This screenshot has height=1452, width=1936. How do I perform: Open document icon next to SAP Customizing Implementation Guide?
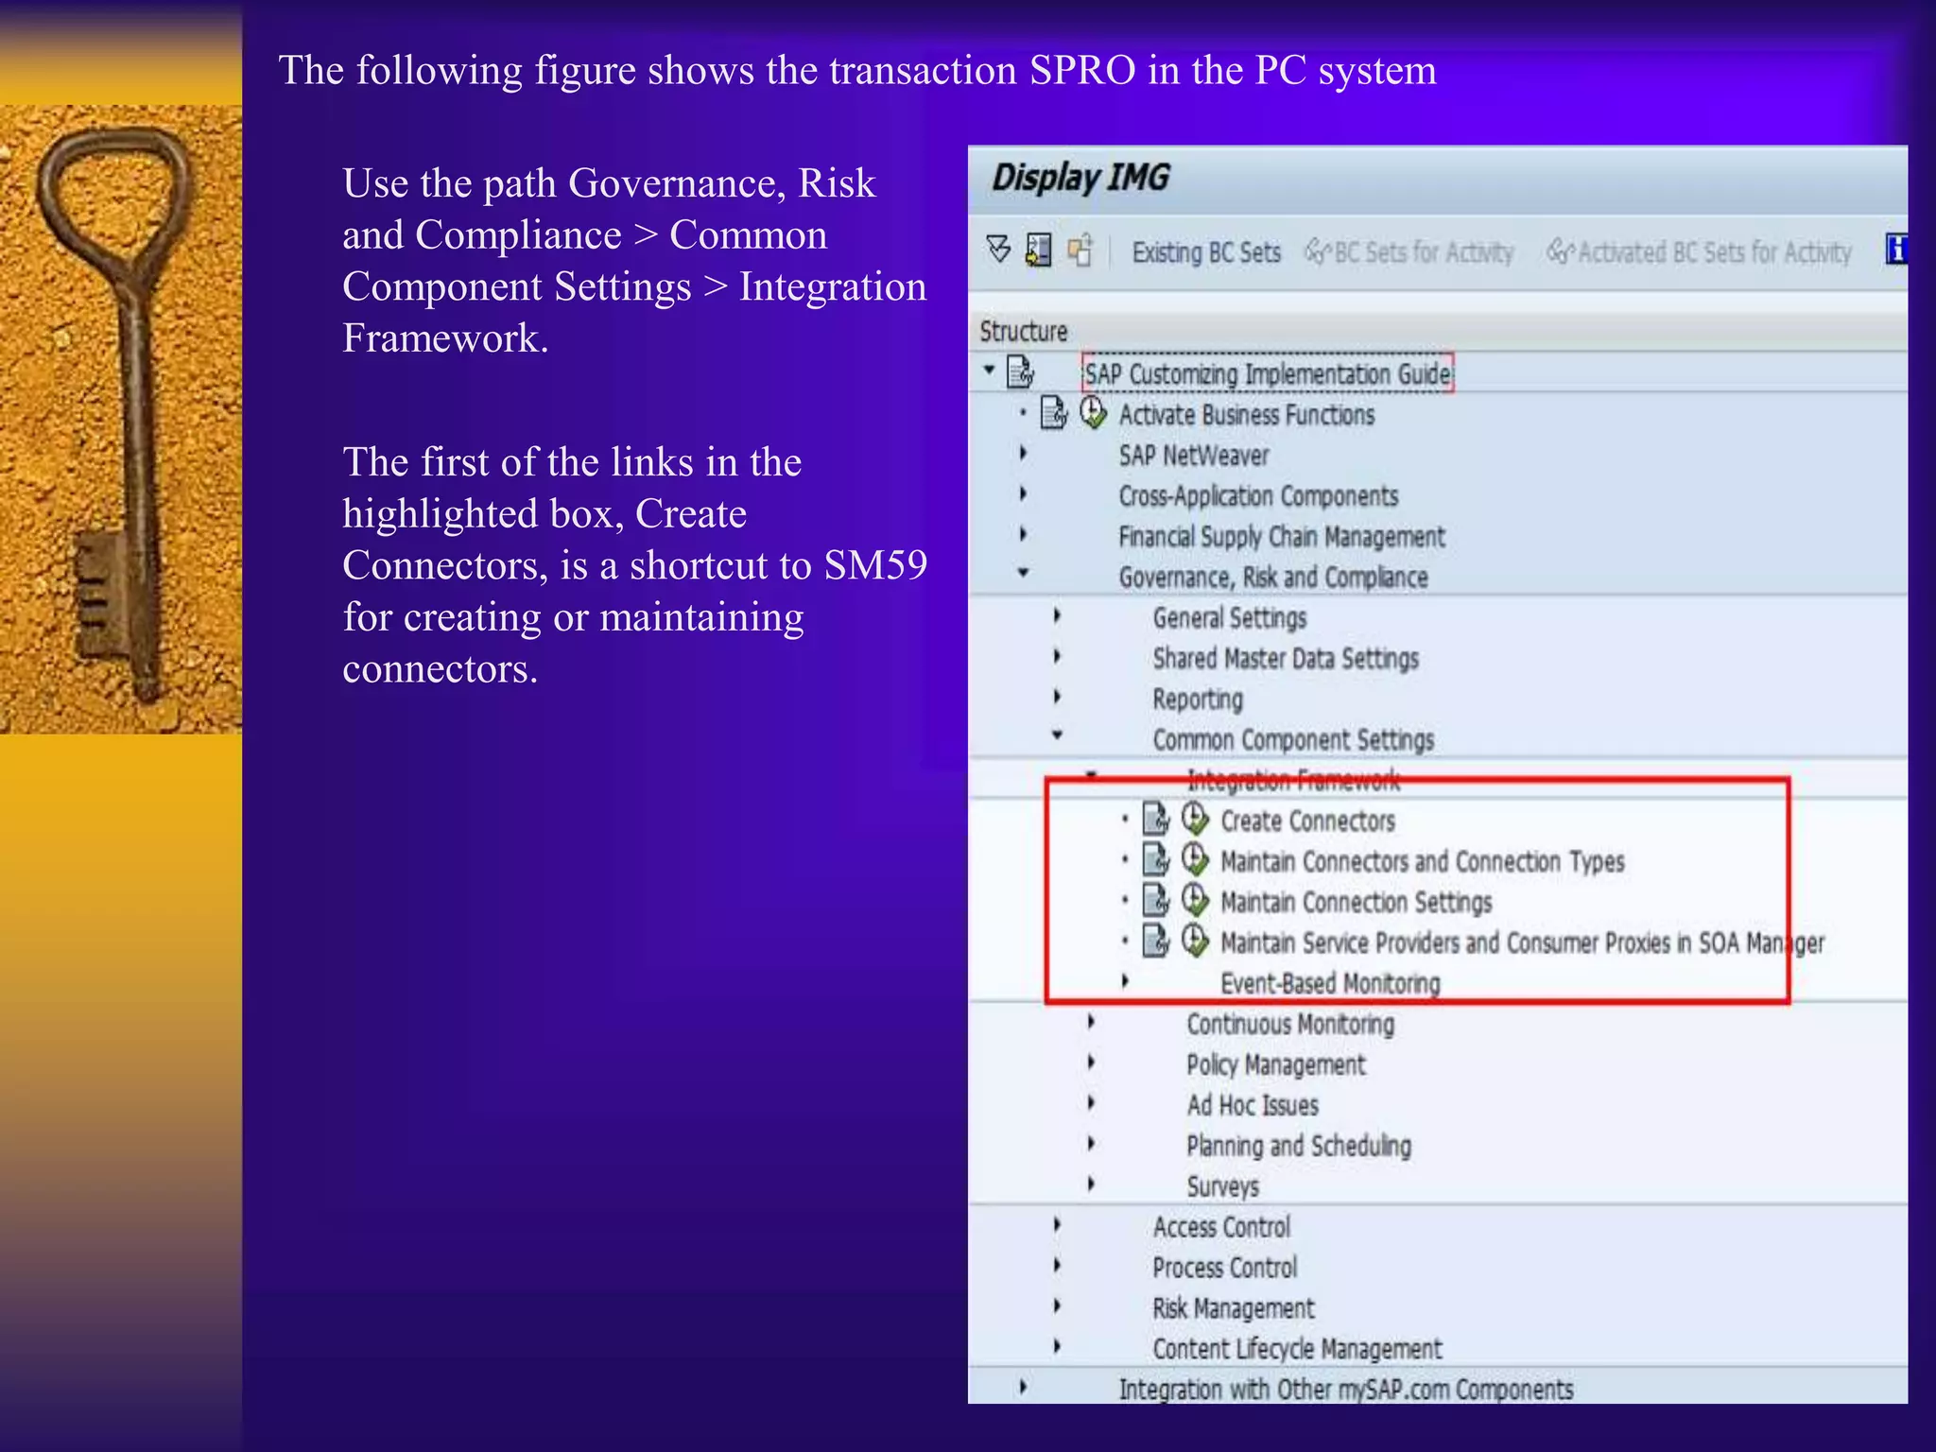[x=1021, y=372]
